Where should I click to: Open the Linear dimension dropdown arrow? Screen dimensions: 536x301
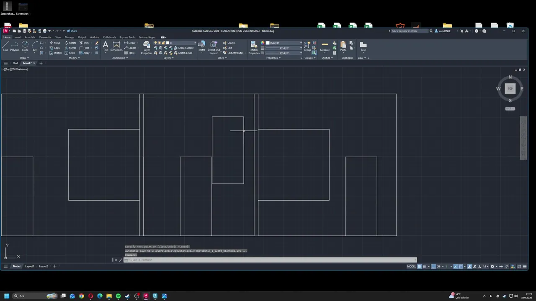tap(137, 43)
